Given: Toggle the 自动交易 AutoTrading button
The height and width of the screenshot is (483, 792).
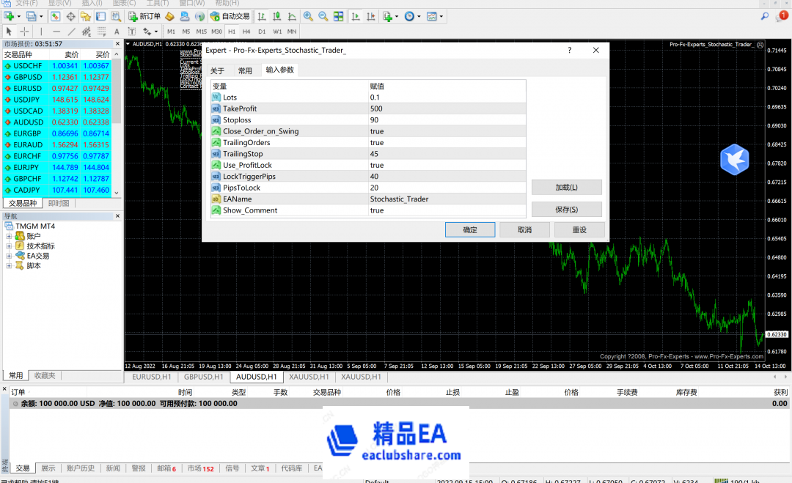Looking at the screenshot, I should tap(230, 16).
